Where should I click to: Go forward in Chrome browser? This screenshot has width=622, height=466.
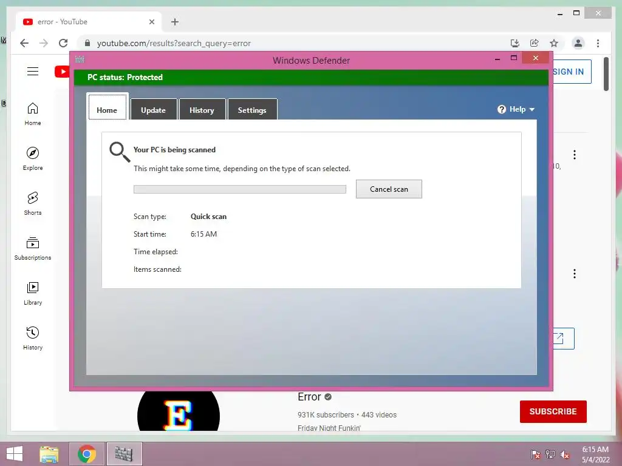click(x=44, y=43)
